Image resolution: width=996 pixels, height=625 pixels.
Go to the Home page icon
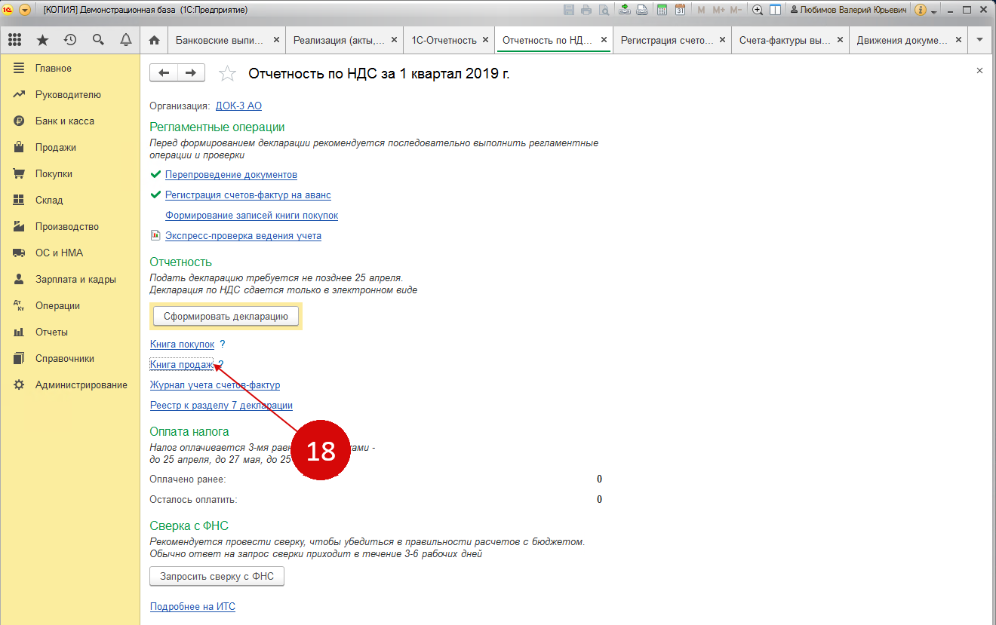pos(155,40)
